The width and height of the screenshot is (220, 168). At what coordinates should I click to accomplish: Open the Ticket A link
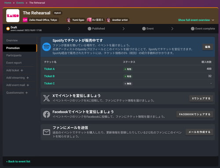point(49,69)
